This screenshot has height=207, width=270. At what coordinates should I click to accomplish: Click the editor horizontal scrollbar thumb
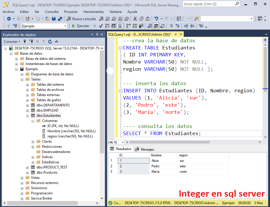pos(169,142)
